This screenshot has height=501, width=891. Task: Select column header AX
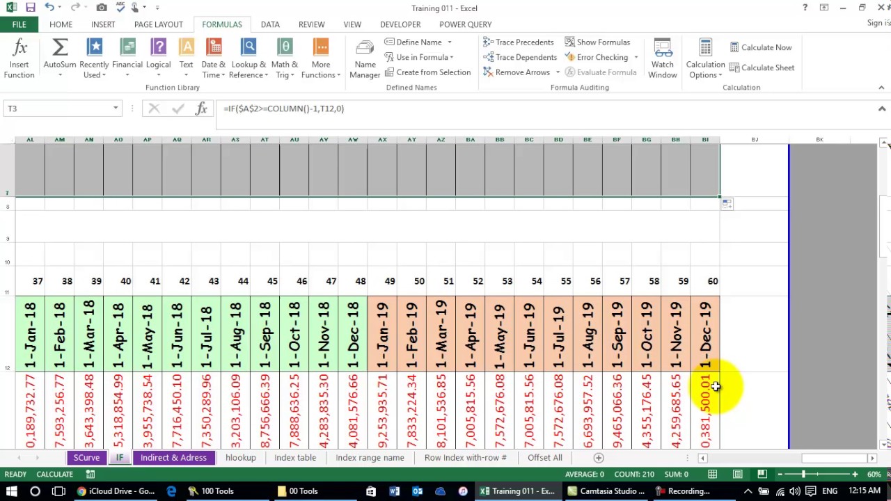tap(382, 140)
